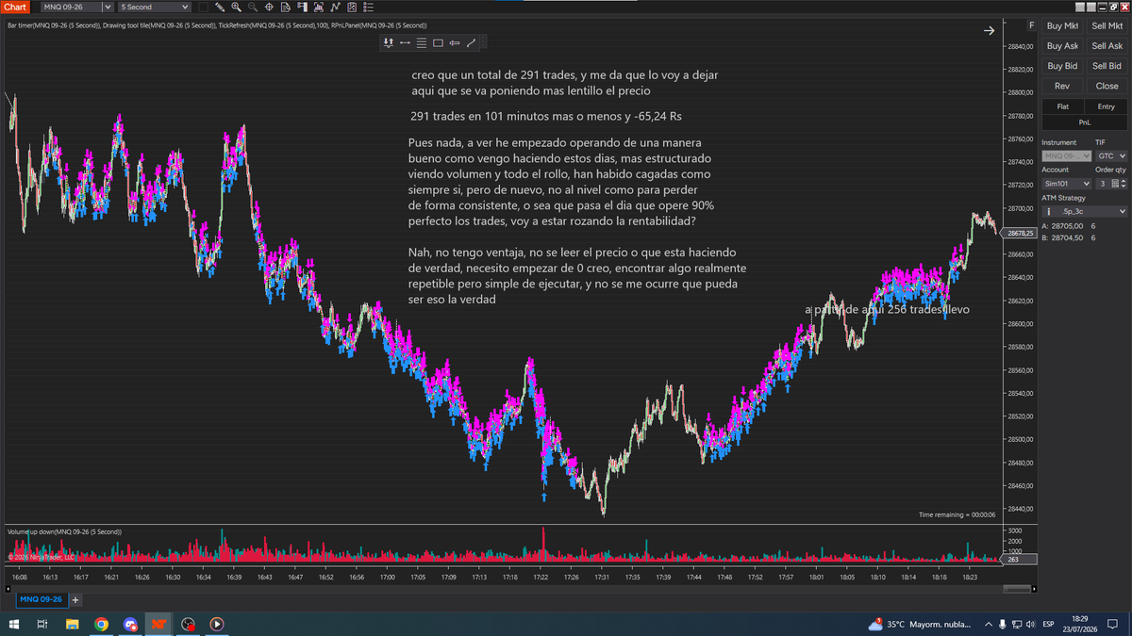Click the 'a partir de aqui 256 trades' note
The image size is (1132, 636).
(x=887, y=309)
